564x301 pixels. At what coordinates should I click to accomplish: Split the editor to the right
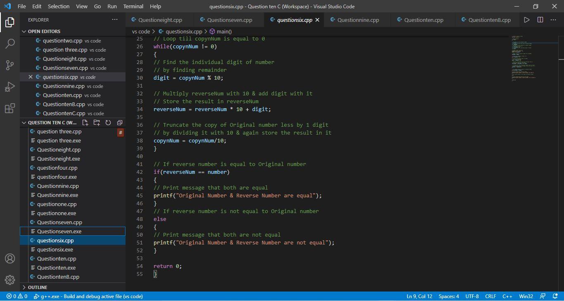[540, 20]
